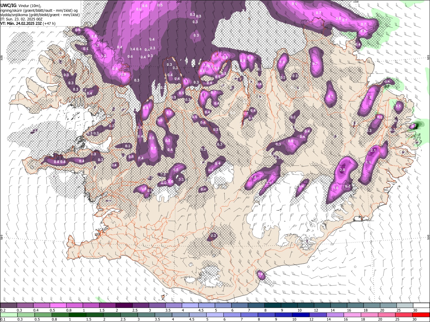
Task: Click the bright red 30 swatch in bottom legend
Action: [x=421, y=315]
